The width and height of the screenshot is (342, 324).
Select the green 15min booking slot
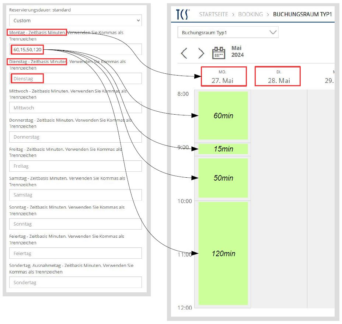(x=223, y=149)
